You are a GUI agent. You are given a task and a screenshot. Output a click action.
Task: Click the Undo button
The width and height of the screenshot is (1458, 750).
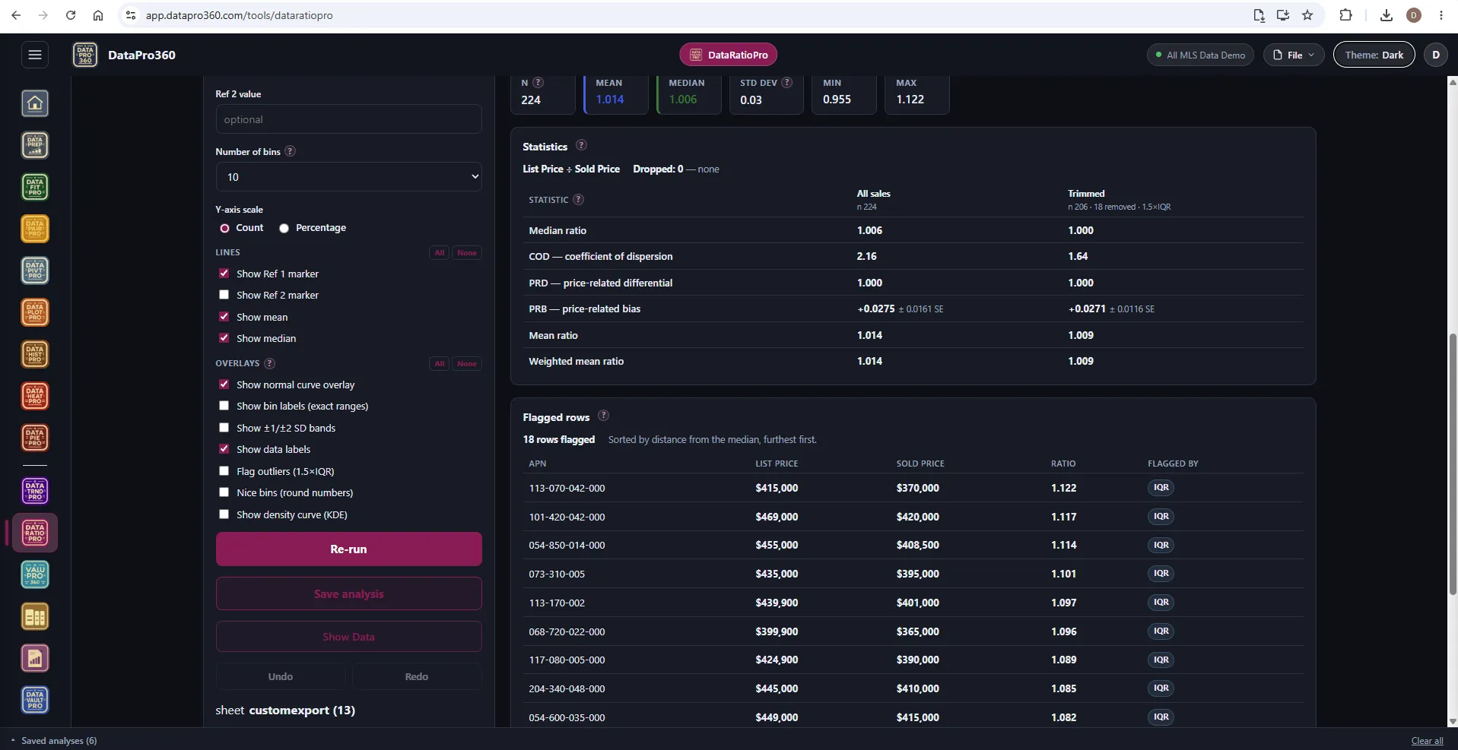point(280,676)
